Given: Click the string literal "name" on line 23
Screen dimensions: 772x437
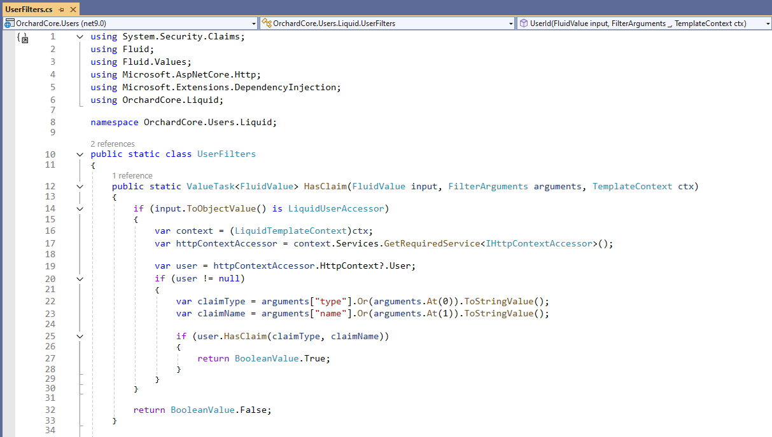Looking at the screenshot, I should (331, 314).
